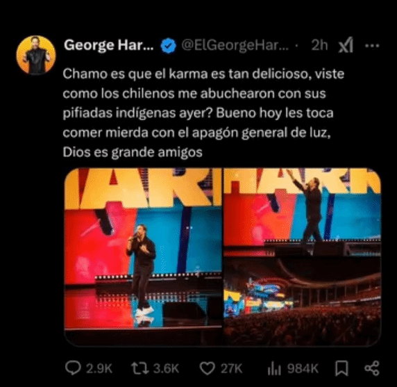Click the 984K views count

[x=303, y=368]
